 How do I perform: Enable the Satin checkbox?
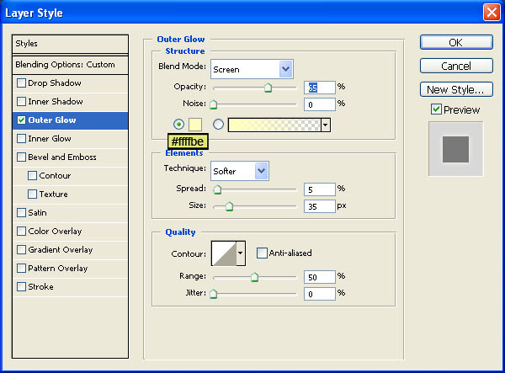(21, 212)
